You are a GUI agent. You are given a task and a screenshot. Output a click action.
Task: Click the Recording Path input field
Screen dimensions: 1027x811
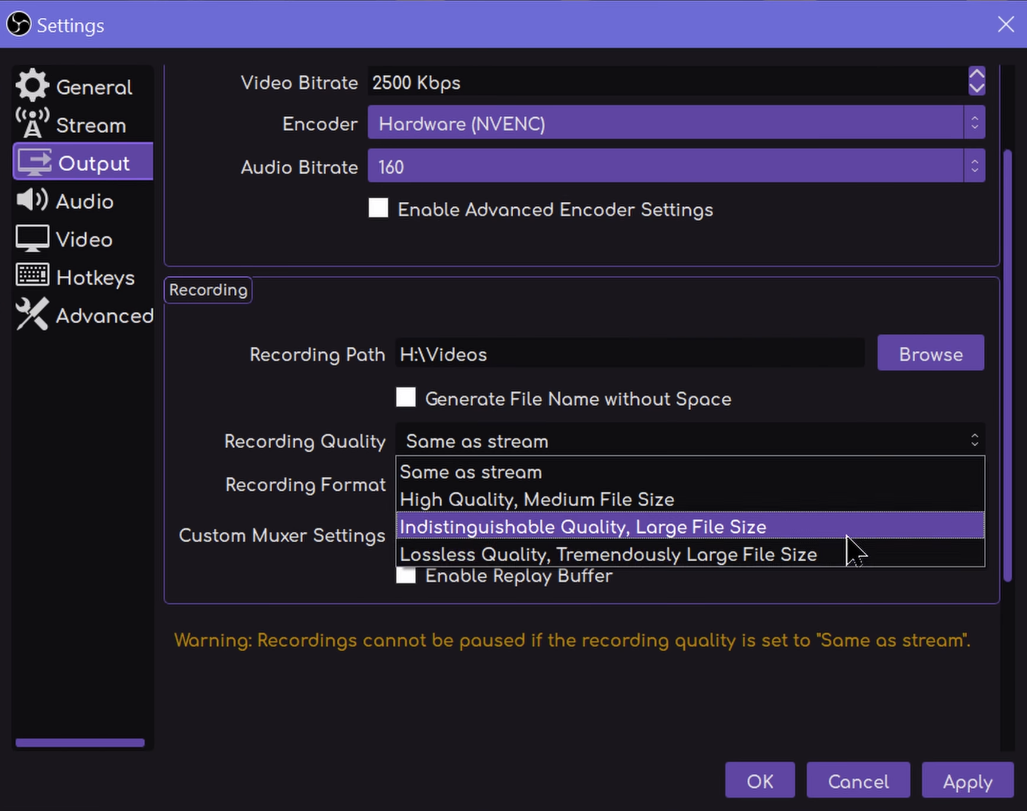coord(627,353)
